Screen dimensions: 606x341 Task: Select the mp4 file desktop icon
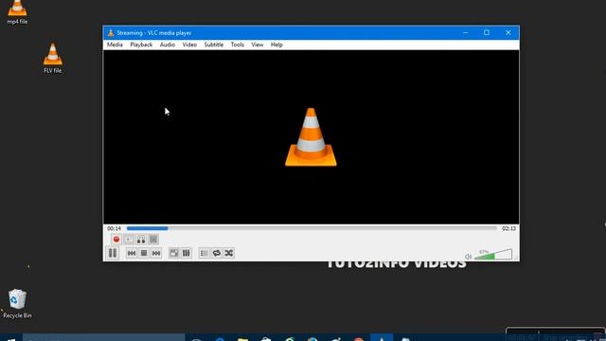coord(17,12)
